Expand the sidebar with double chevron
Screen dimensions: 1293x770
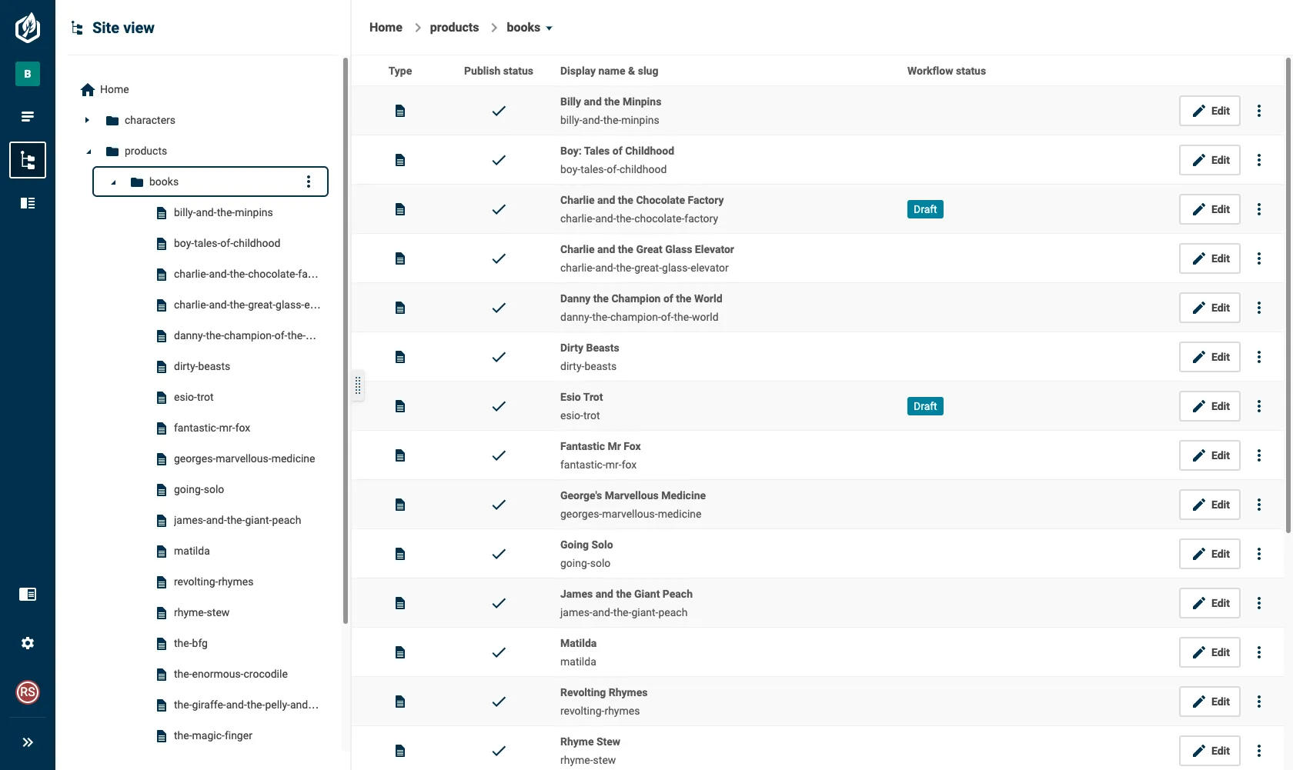point(28,742)
